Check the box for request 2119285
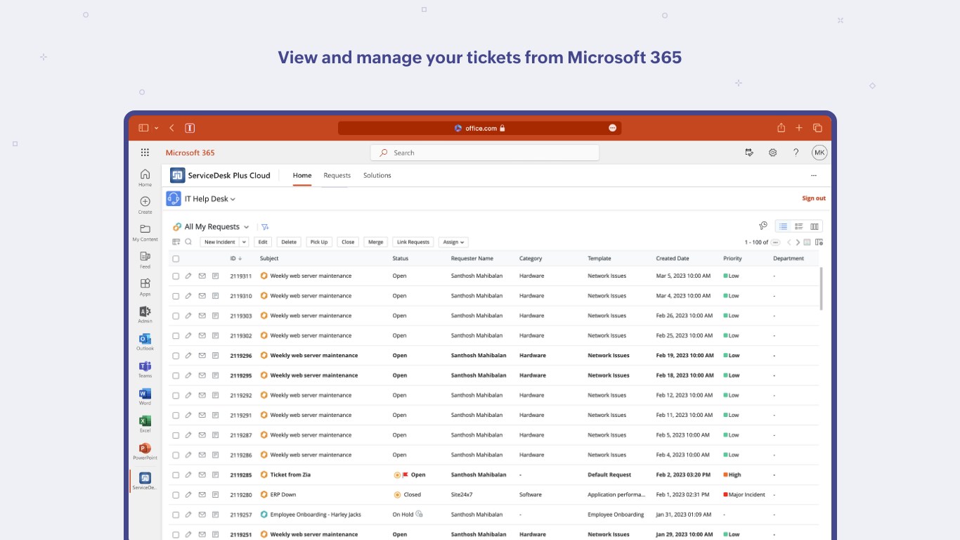960x540 pixels. [176, 475]
